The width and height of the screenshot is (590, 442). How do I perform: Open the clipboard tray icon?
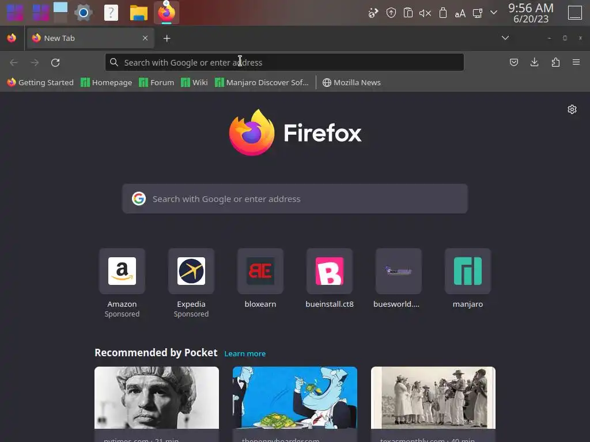[x=408, y=13]
